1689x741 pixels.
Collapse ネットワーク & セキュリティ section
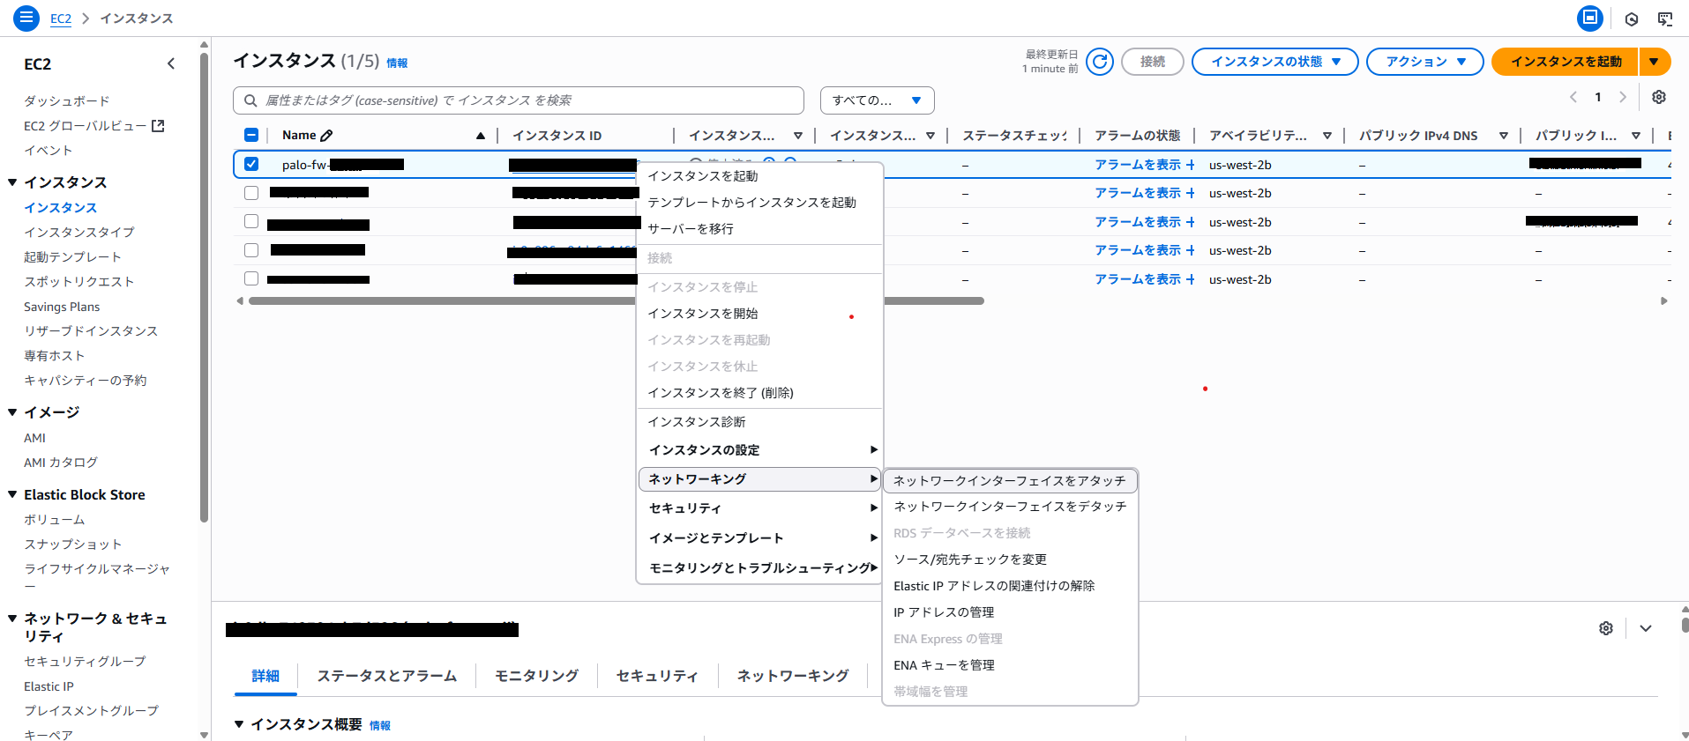point(12,619)
